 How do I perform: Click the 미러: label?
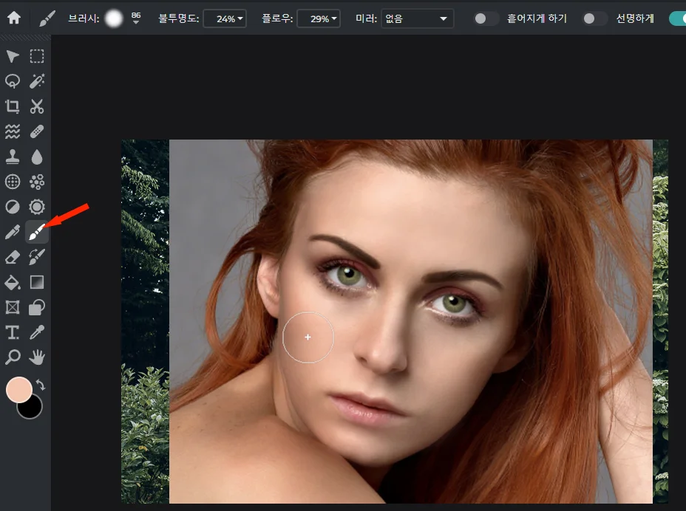366,18
